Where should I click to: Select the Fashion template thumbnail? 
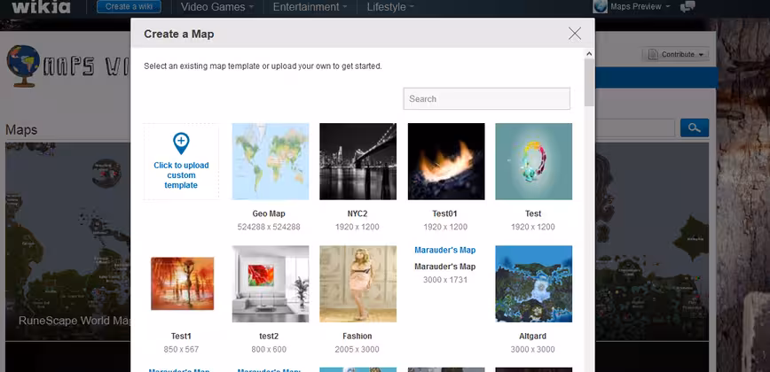(x=358, y=283)
